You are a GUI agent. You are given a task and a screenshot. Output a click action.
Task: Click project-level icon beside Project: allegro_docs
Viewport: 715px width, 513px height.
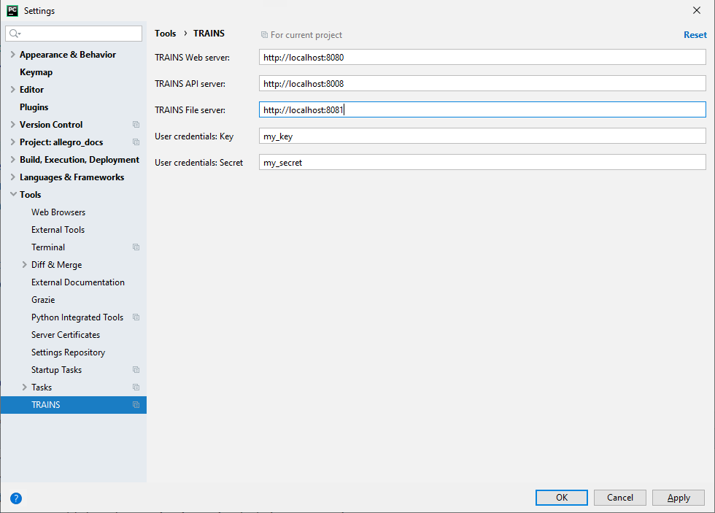pos(136,142)
